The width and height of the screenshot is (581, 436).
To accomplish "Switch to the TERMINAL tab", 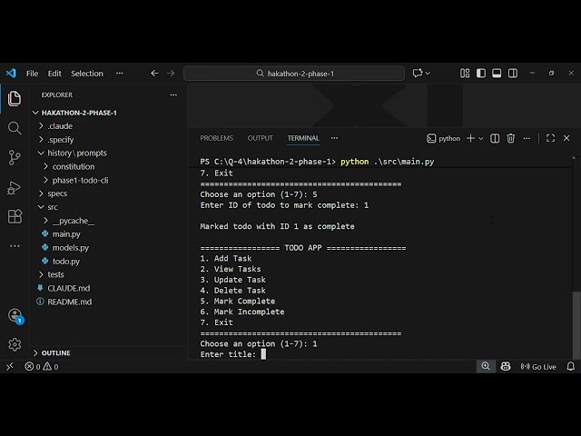I will tap(303, 138).
